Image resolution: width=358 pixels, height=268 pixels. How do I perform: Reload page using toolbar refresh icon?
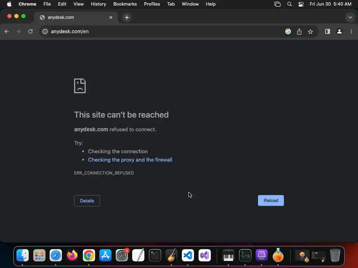30,31
